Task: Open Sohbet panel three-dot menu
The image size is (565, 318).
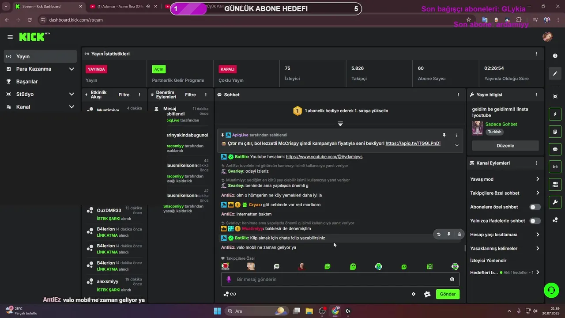Action: [x=458, y=95]
